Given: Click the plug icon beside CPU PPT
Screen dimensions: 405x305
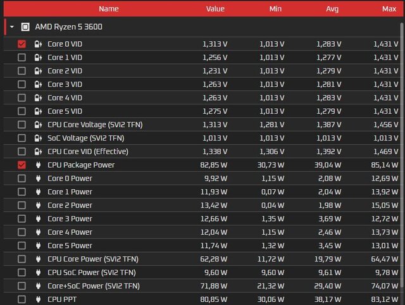Looking at the screenshot, I should click(x=37, y=299).
